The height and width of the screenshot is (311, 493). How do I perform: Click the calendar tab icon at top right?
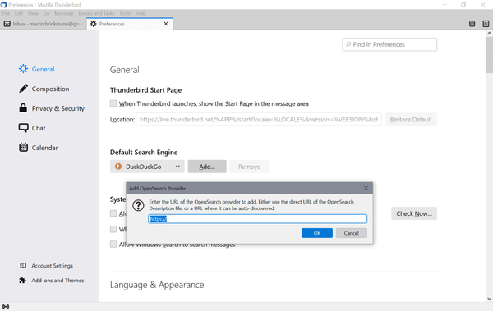point(472,24)
